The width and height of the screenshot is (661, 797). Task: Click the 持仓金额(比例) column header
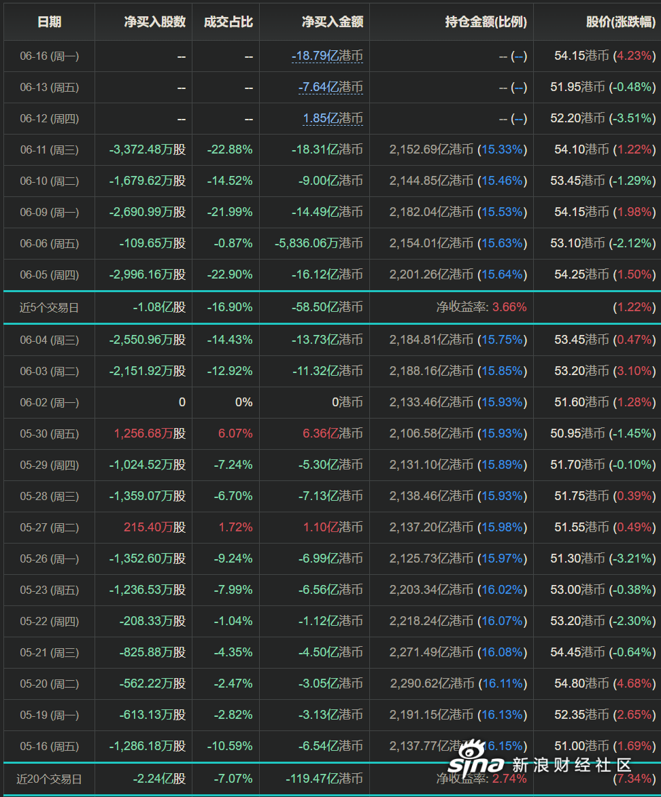[486, 22]
